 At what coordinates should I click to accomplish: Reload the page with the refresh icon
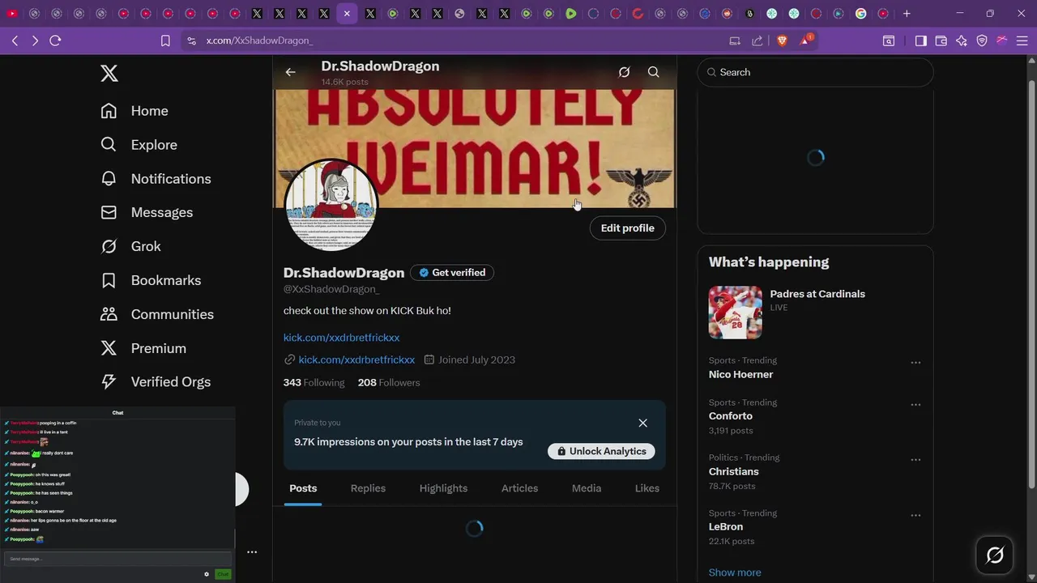pos(55,40)
